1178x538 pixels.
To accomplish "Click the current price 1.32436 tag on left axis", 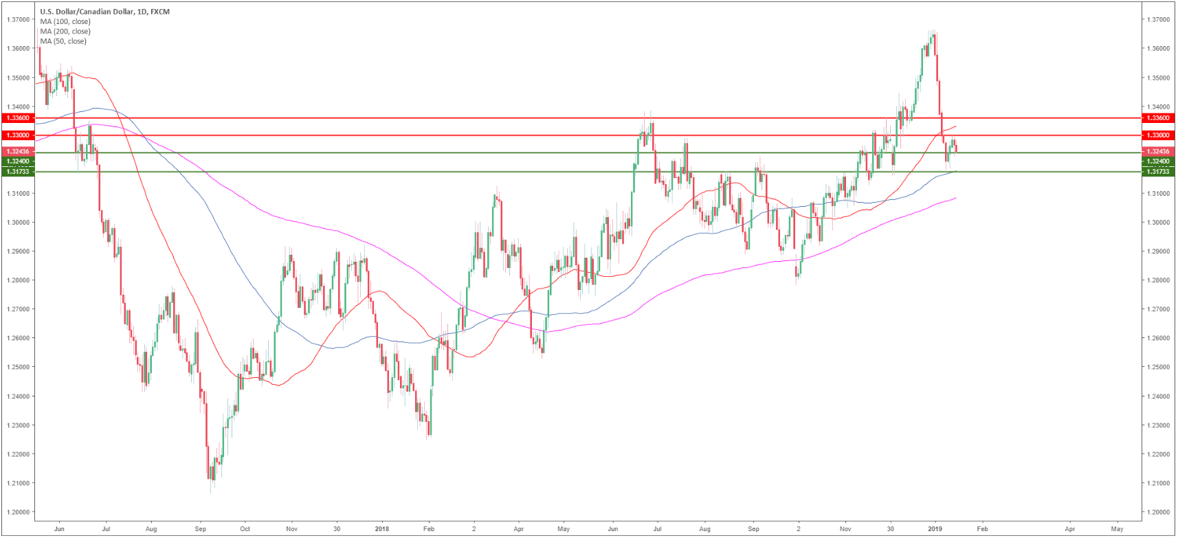I will [x=18, y=151].
